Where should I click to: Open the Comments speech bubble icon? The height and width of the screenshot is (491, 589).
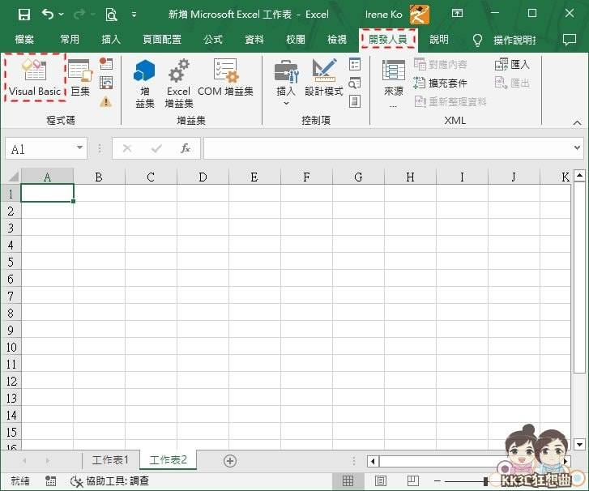[570, 40]
